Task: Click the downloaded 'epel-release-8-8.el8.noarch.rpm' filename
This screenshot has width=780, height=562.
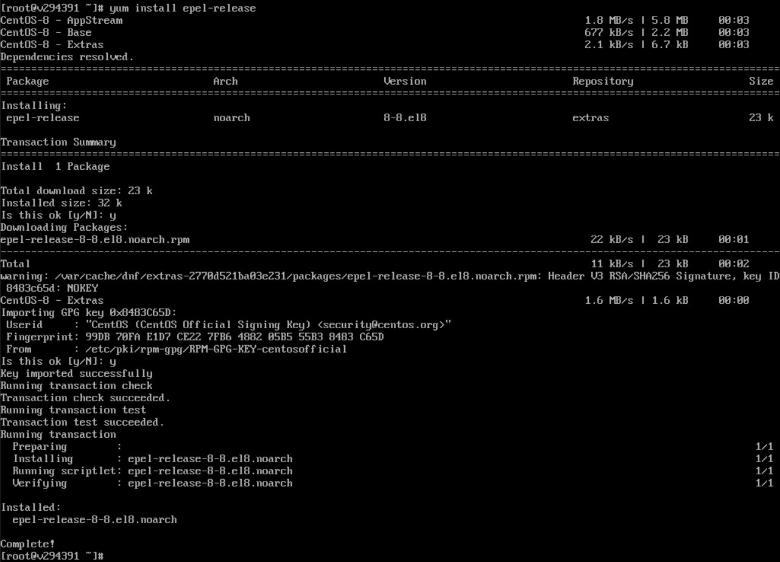Action: coord(94,239)
